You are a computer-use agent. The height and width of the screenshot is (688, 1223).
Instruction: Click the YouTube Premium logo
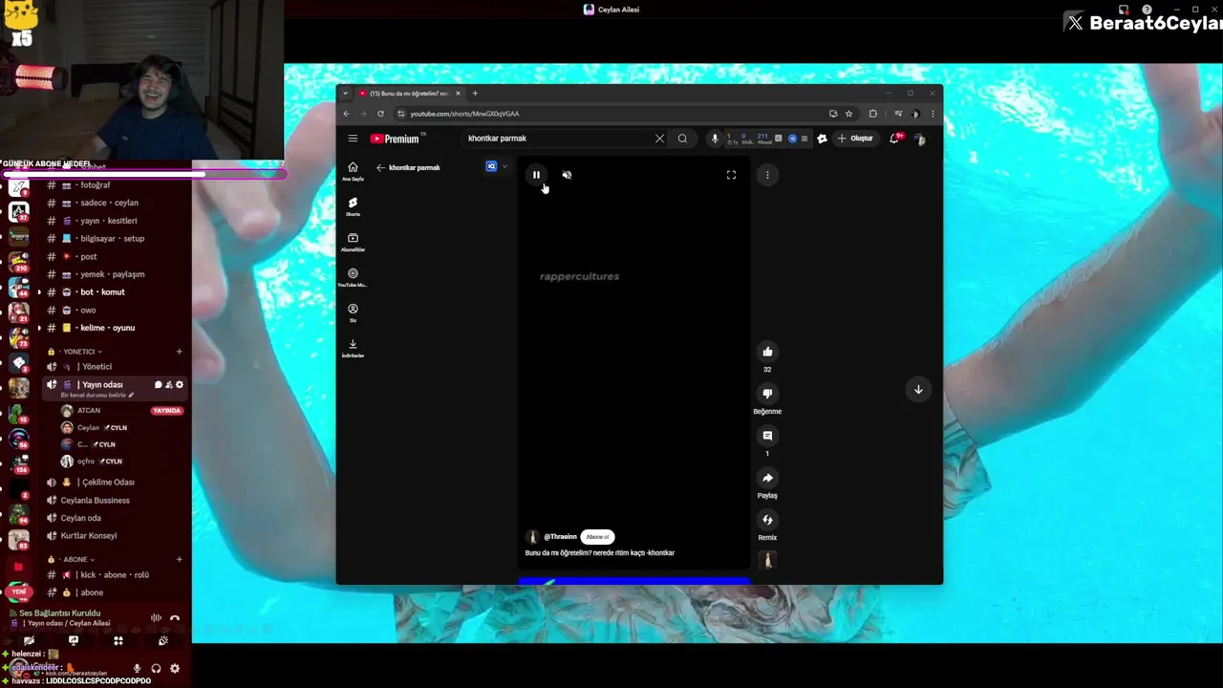click(x=396, y=139)
